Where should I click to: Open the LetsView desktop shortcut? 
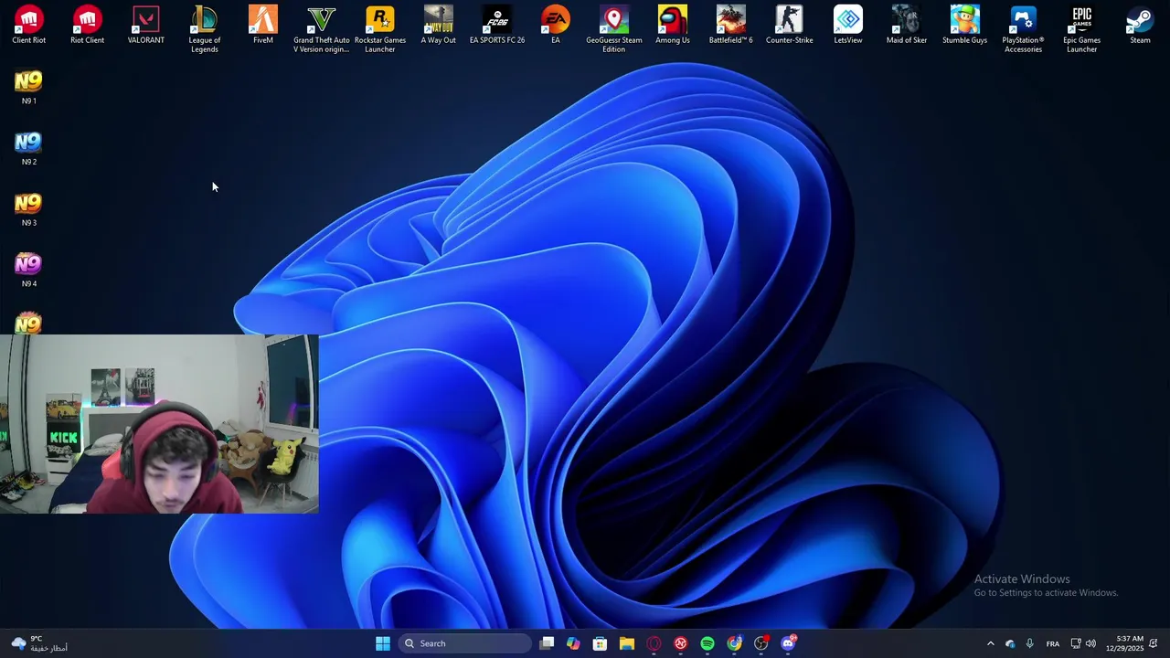pos(847,26)
